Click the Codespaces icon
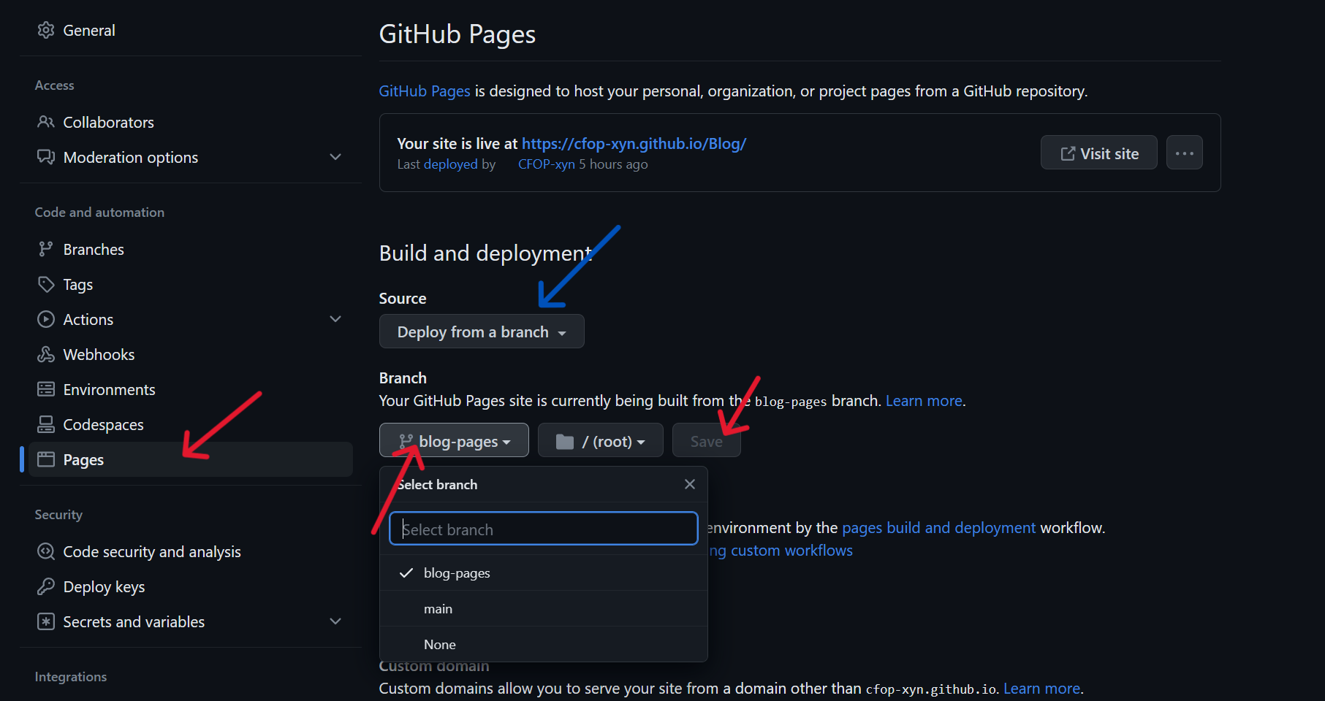The width and height of the screenshot is (1325, 701). (x=46, y=424)
